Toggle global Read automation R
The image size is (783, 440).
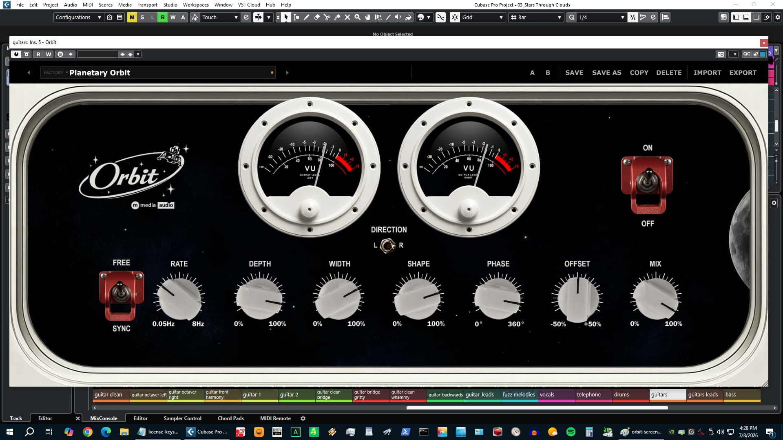(163, 17)
